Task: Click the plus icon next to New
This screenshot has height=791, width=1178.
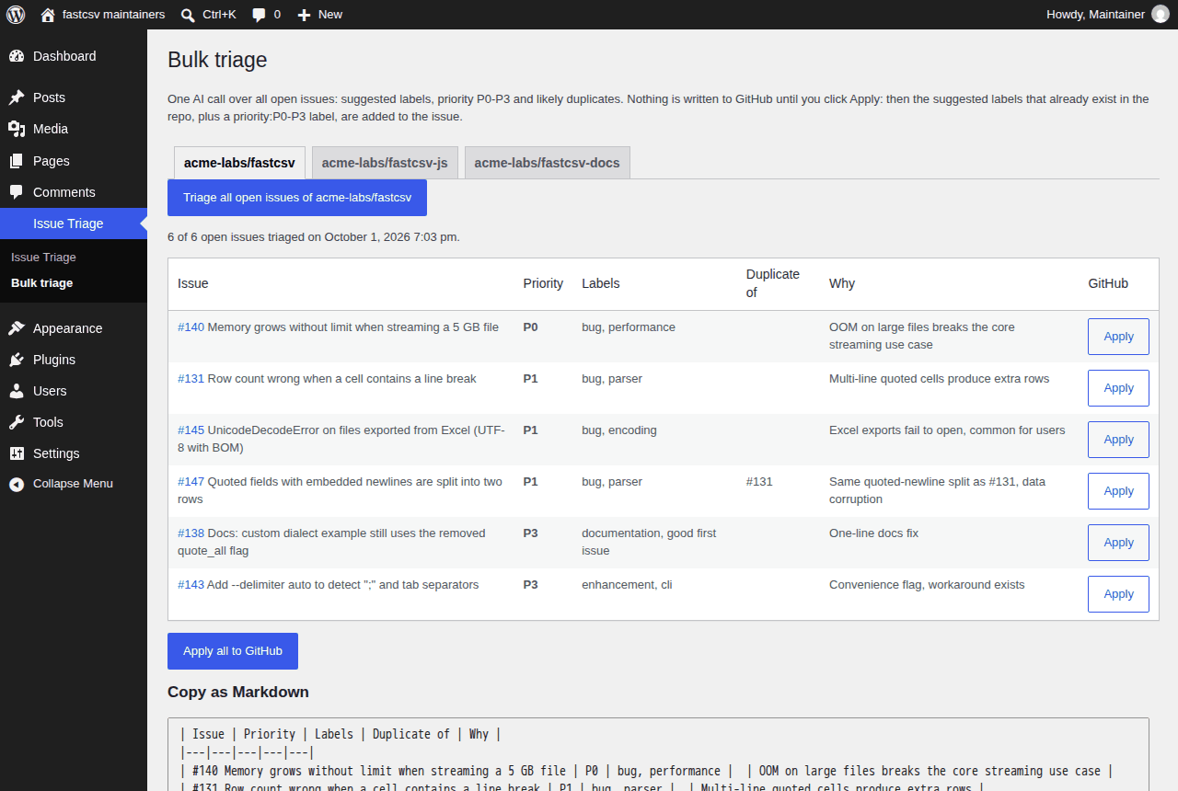Action: [x=305, y=15]
